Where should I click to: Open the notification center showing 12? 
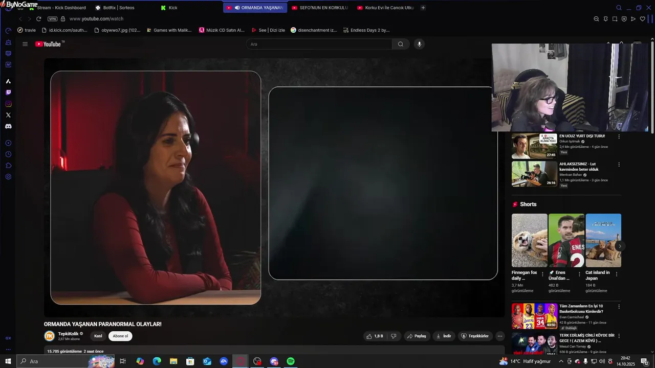pyautogui.click(x=645, y=361)
